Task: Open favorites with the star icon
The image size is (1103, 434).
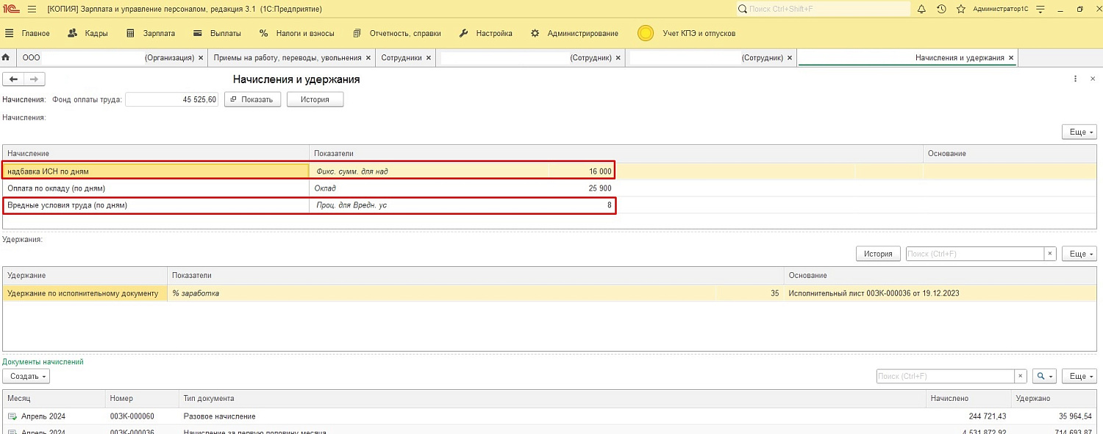Action: (x=960, y=10)
